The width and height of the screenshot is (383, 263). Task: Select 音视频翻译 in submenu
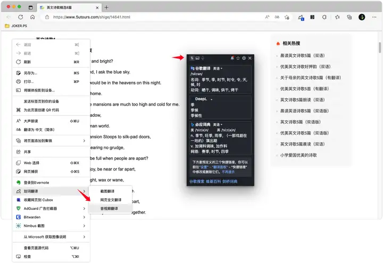click(111, 209)
